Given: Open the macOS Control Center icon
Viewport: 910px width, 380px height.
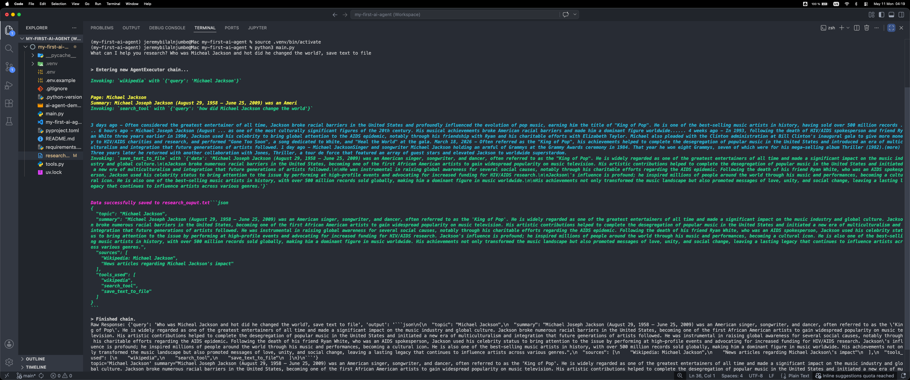Looking at the screenshot, I should 866,4.
